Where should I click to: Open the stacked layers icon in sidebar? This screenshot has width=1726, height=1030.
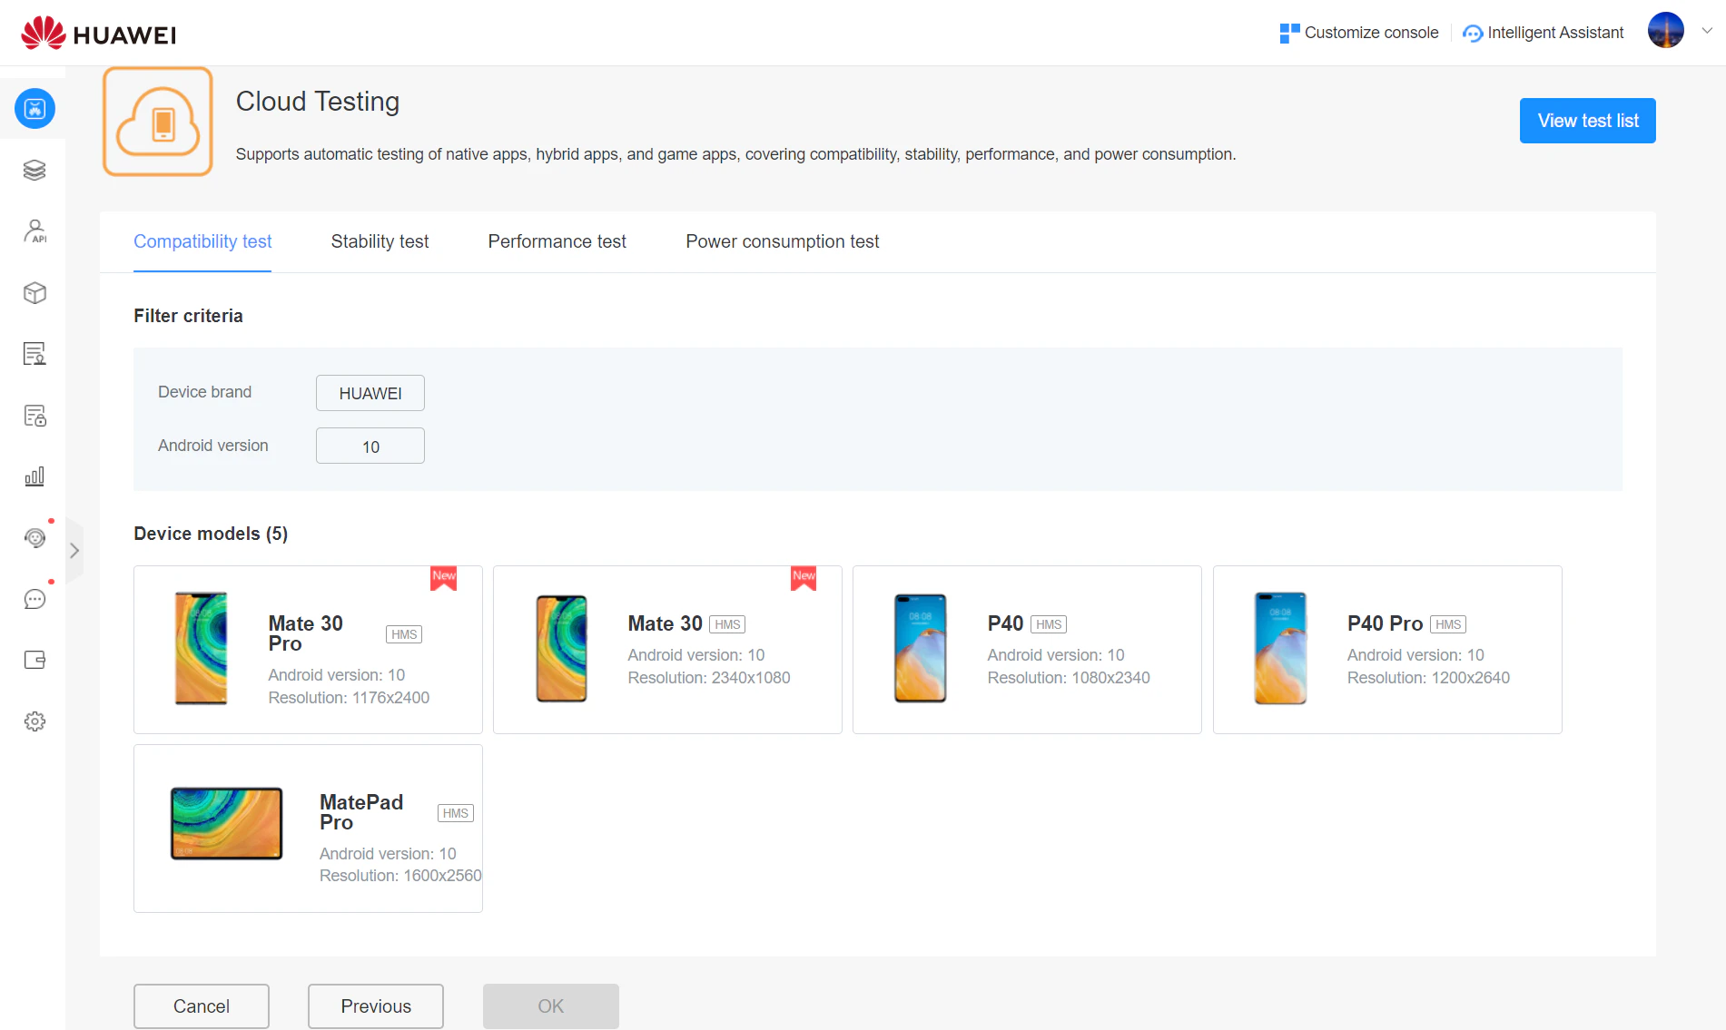coord(35,170)
